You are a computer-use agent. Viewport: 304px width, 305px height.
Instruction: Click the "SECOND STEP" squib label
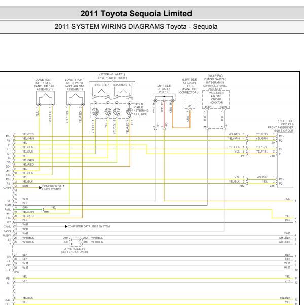coord(123,85)
